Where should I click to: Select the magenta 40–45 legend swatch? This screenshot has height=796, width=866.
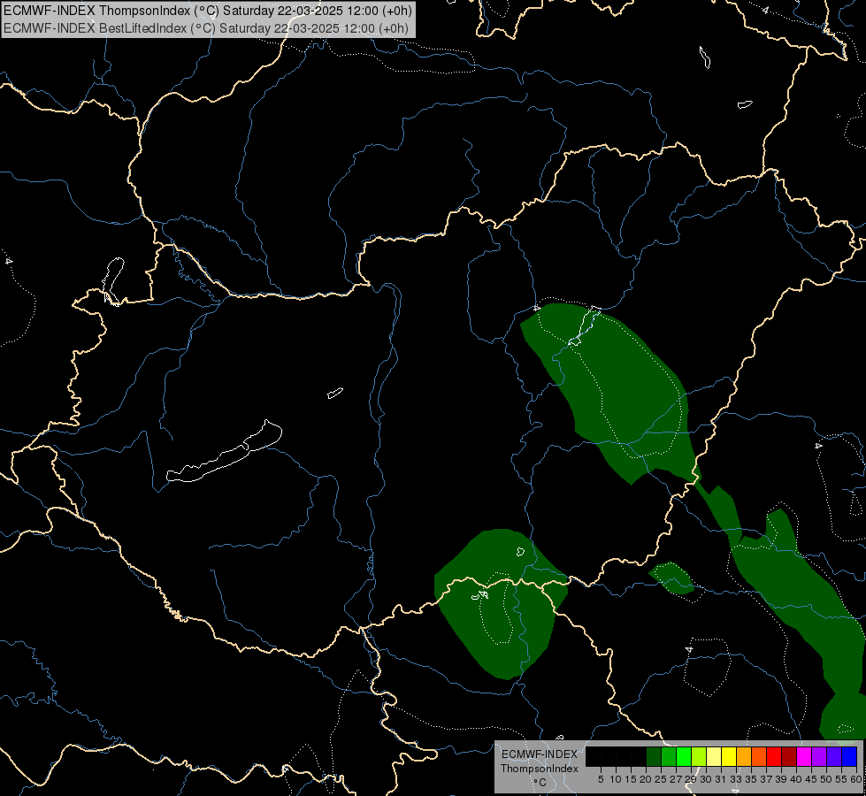804,756
